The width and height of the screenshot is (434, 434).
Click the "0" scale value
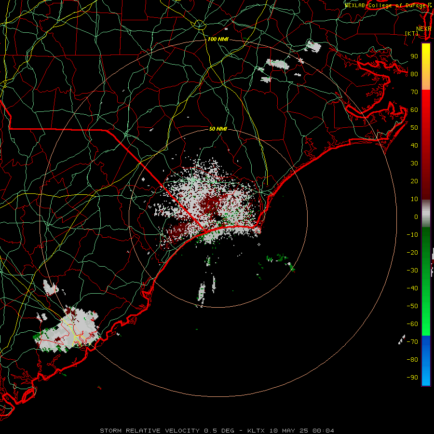click(416, 217)
